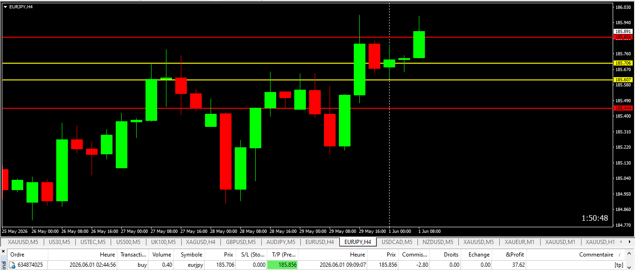Select the XAUEUR,M1 chart tab
The image size is (635, 270).
coord(519,242)
